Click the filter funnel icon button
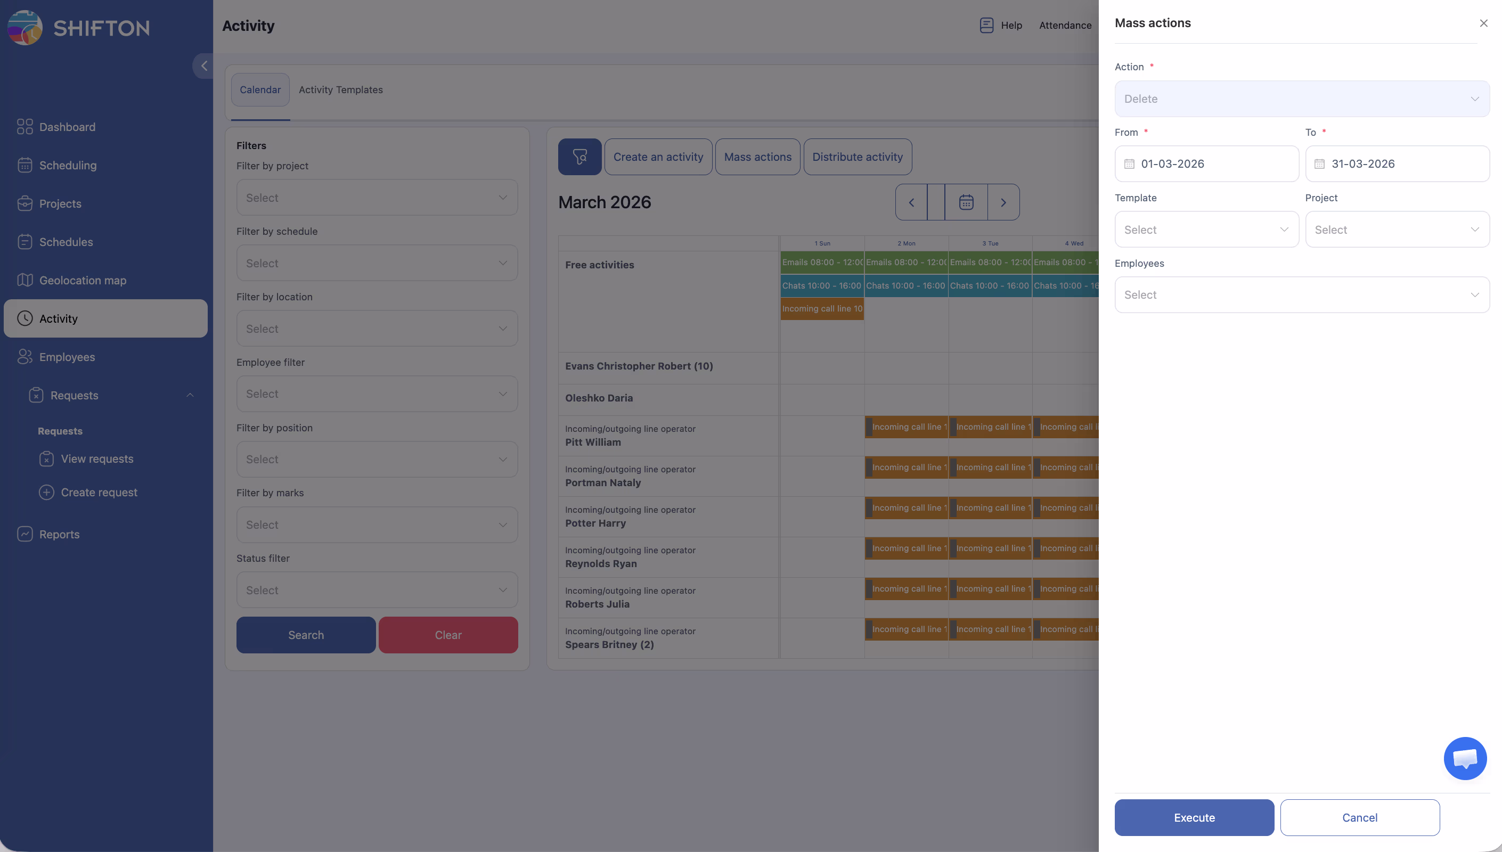 [579, 157]
